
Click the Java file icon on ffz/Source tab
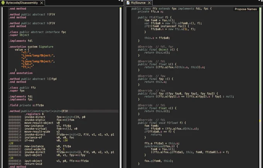128,3
